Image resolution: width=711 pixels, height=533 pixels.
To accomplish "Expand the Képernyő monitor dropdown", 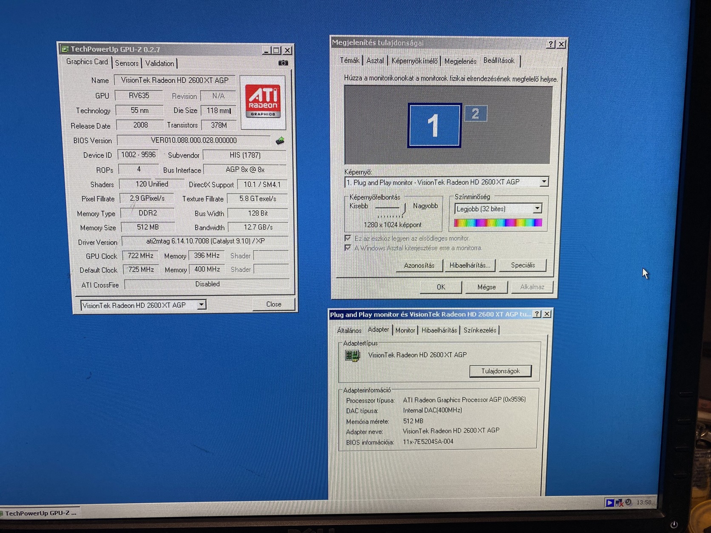I will tap(544, 182).
